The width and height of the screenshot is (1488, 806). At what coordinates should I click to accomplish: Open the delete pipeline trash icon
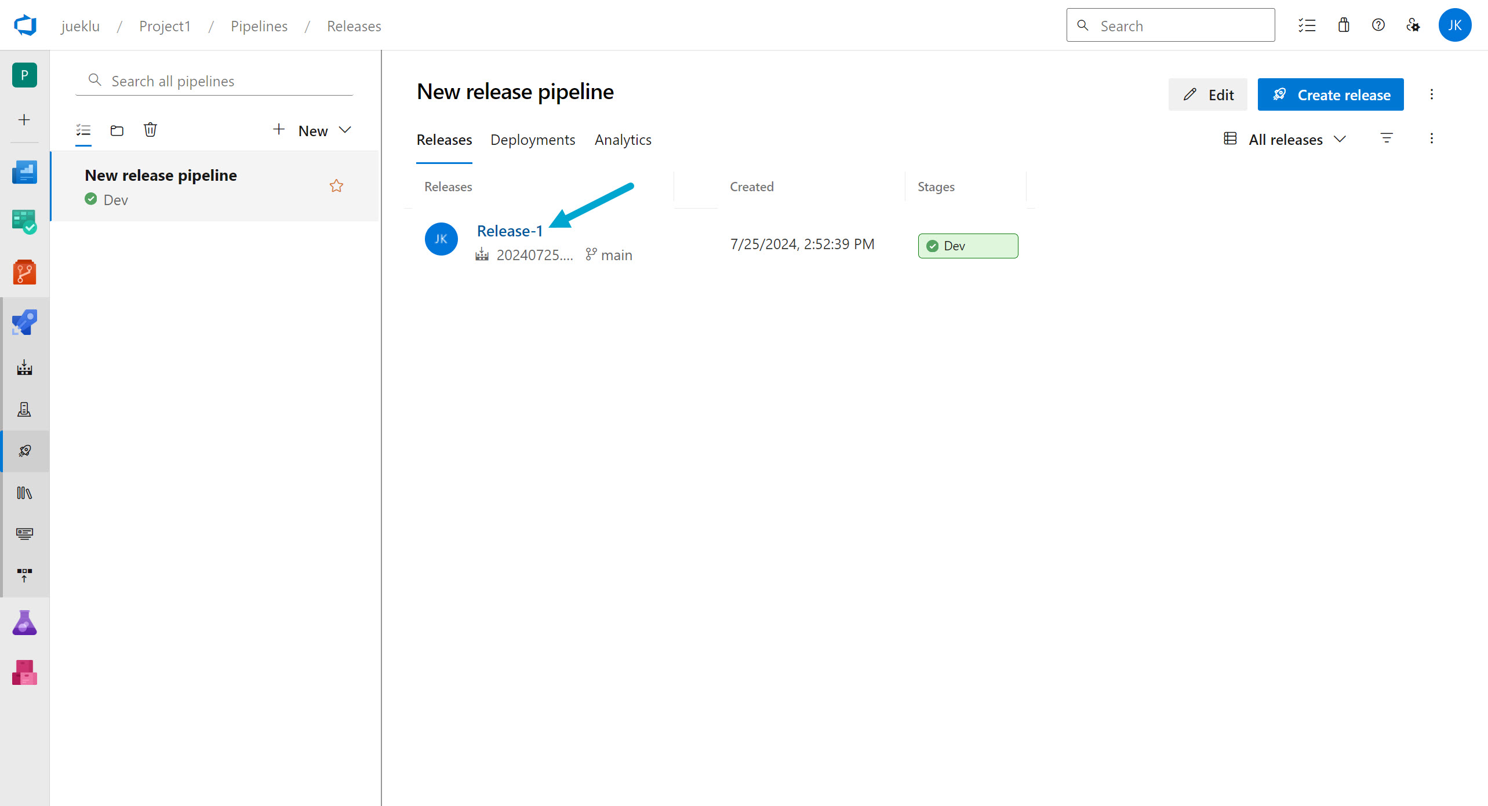[150, 130]
